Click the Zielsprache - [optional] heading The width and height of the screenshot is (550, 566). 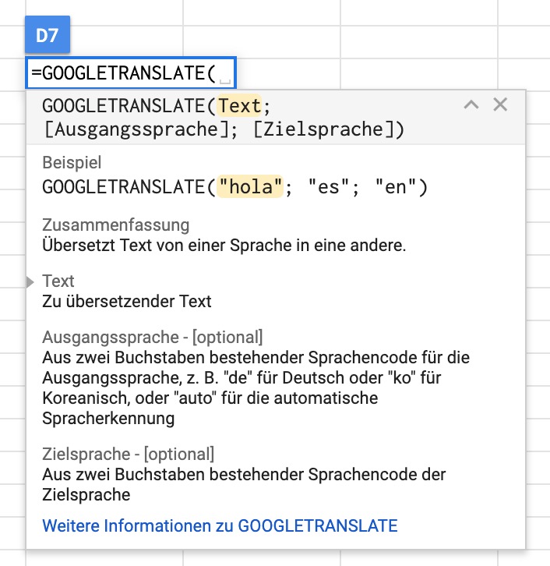128,454
